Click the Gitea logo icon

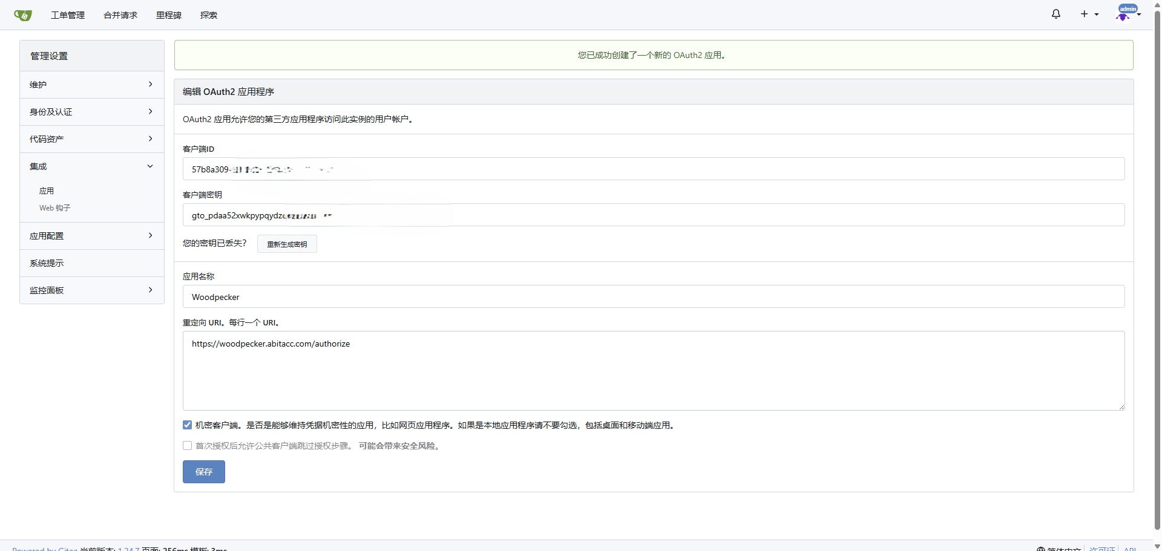tap(22, 15)
